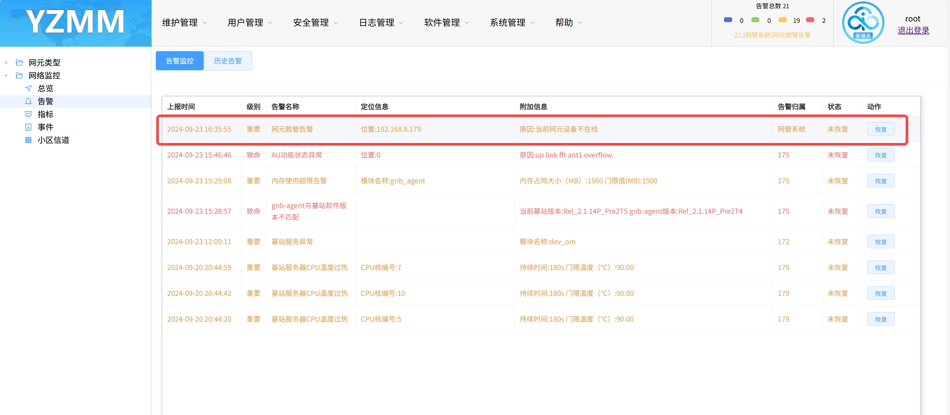Viewport: 950px width, 415px height.
Task: Click the 上报时间 column header
Action: coord(181,107)
